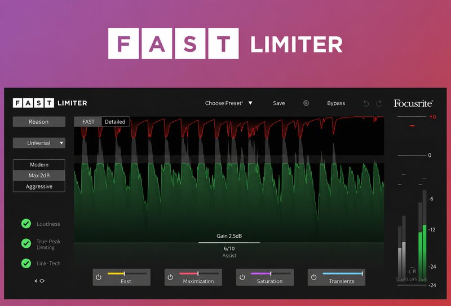Toggle the Maximization power icon

[x=170, y=277]
